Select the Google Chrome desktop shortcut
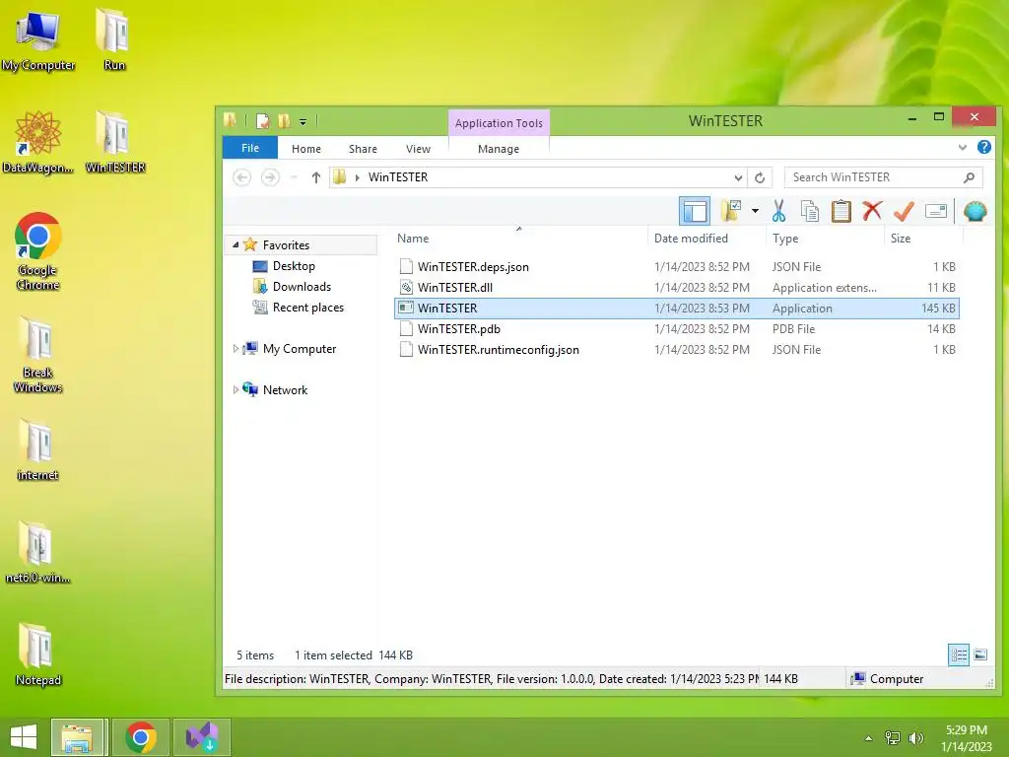1009x757 pixels. [x=38, y=251]
